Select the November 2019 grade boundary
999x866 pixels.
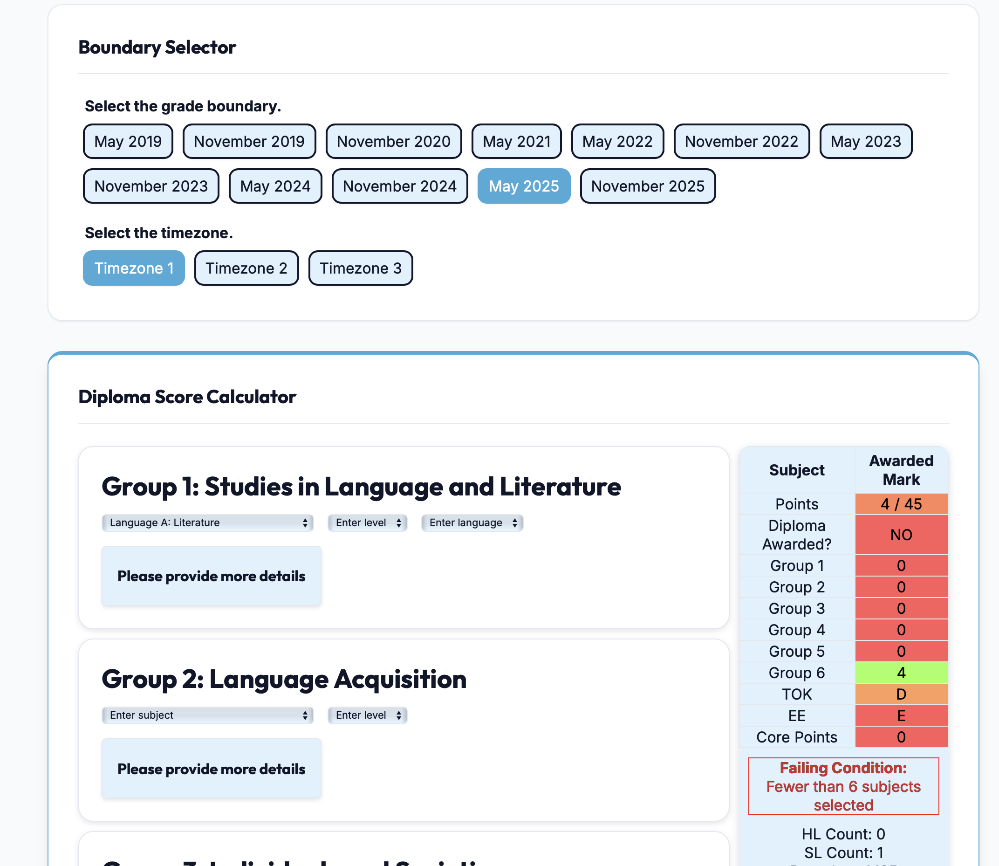pyautogui.click(x=249, y=141)
